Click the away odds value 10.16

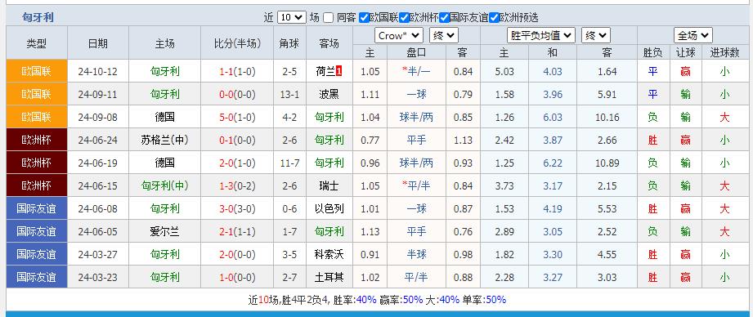coord(607,118)
